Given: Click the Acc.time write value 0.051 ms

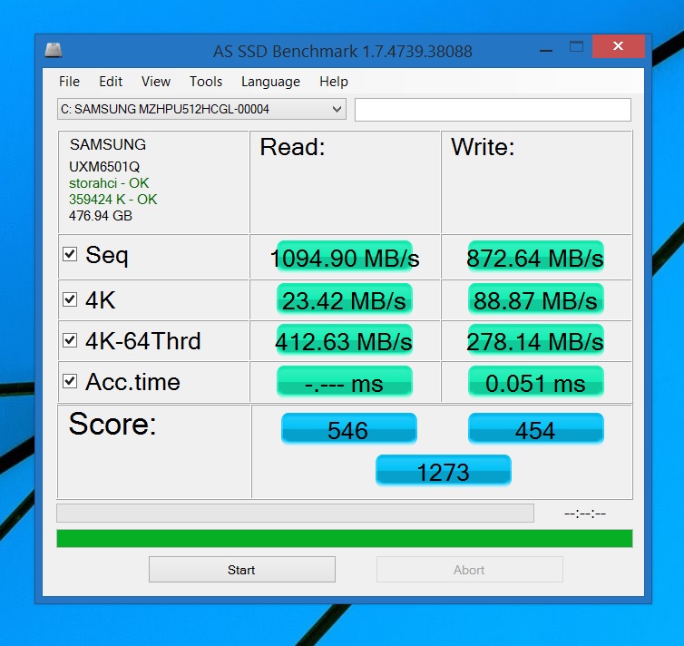Looking at the screenshot, I should (536, 383).
